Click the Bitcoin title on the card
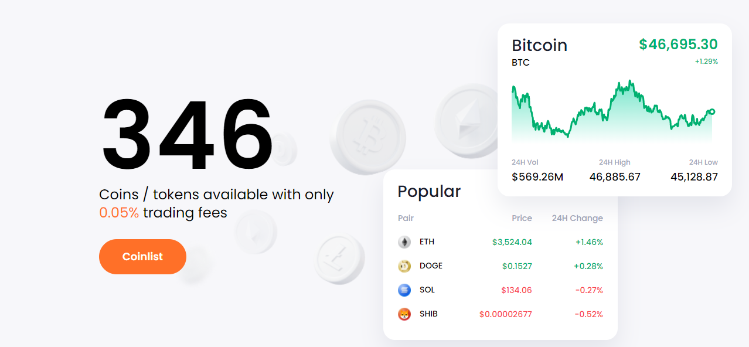 point(540,45)
